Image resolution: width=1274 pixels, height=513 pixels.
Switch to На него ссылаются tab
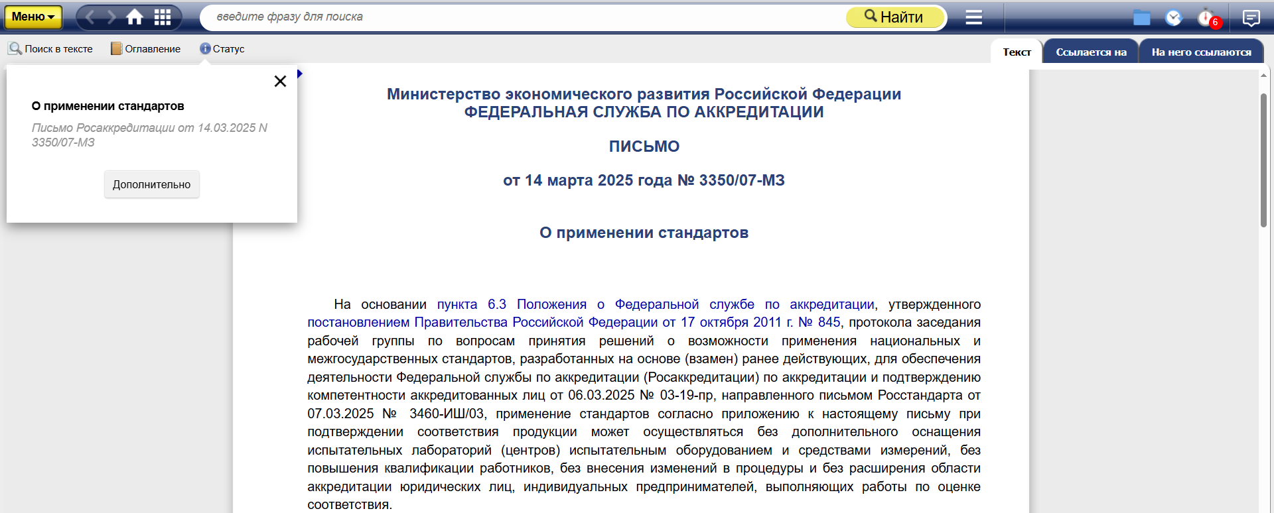click(x=1201, y=52)
